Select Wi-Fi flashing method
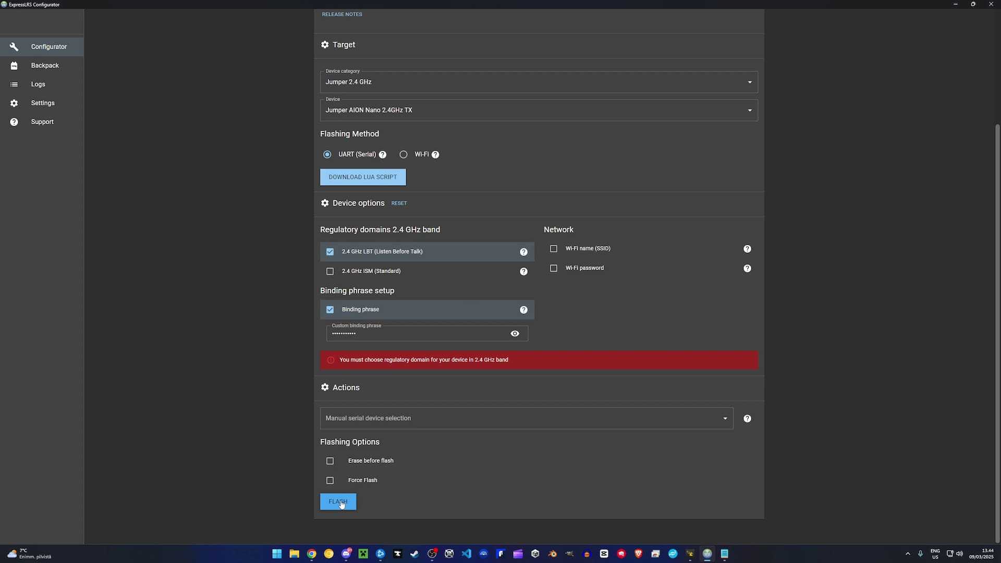The height and width of the screenshot is (563, 1001). (404, 155)
